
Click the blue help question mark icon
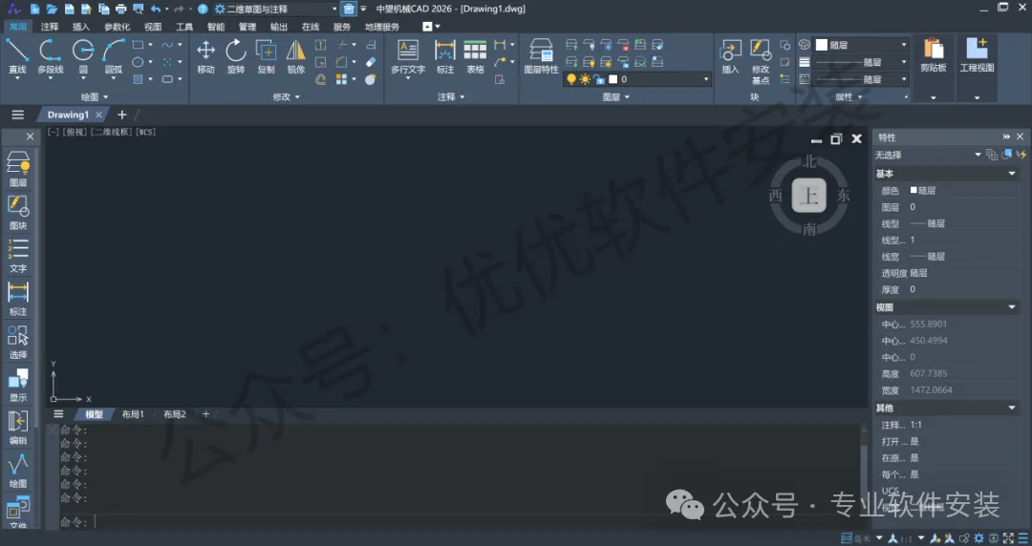[x=203, y=10]
